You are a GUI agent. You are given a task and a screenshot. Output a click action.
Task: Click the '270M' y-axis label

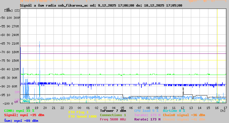coord(16,26)
